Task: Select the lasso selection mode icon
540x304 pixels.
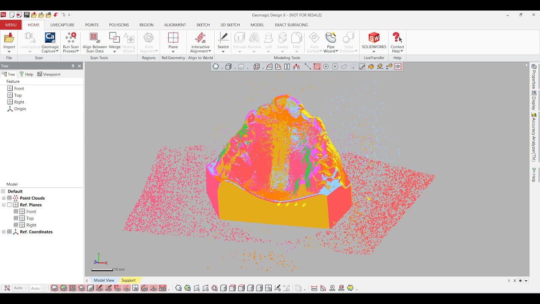Action: coord(344,67)
